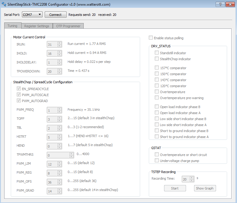Toggle the PWM_AUTOGRAD checkbox
The width and height of the screenshot is (237, 203).
[19, 101]
